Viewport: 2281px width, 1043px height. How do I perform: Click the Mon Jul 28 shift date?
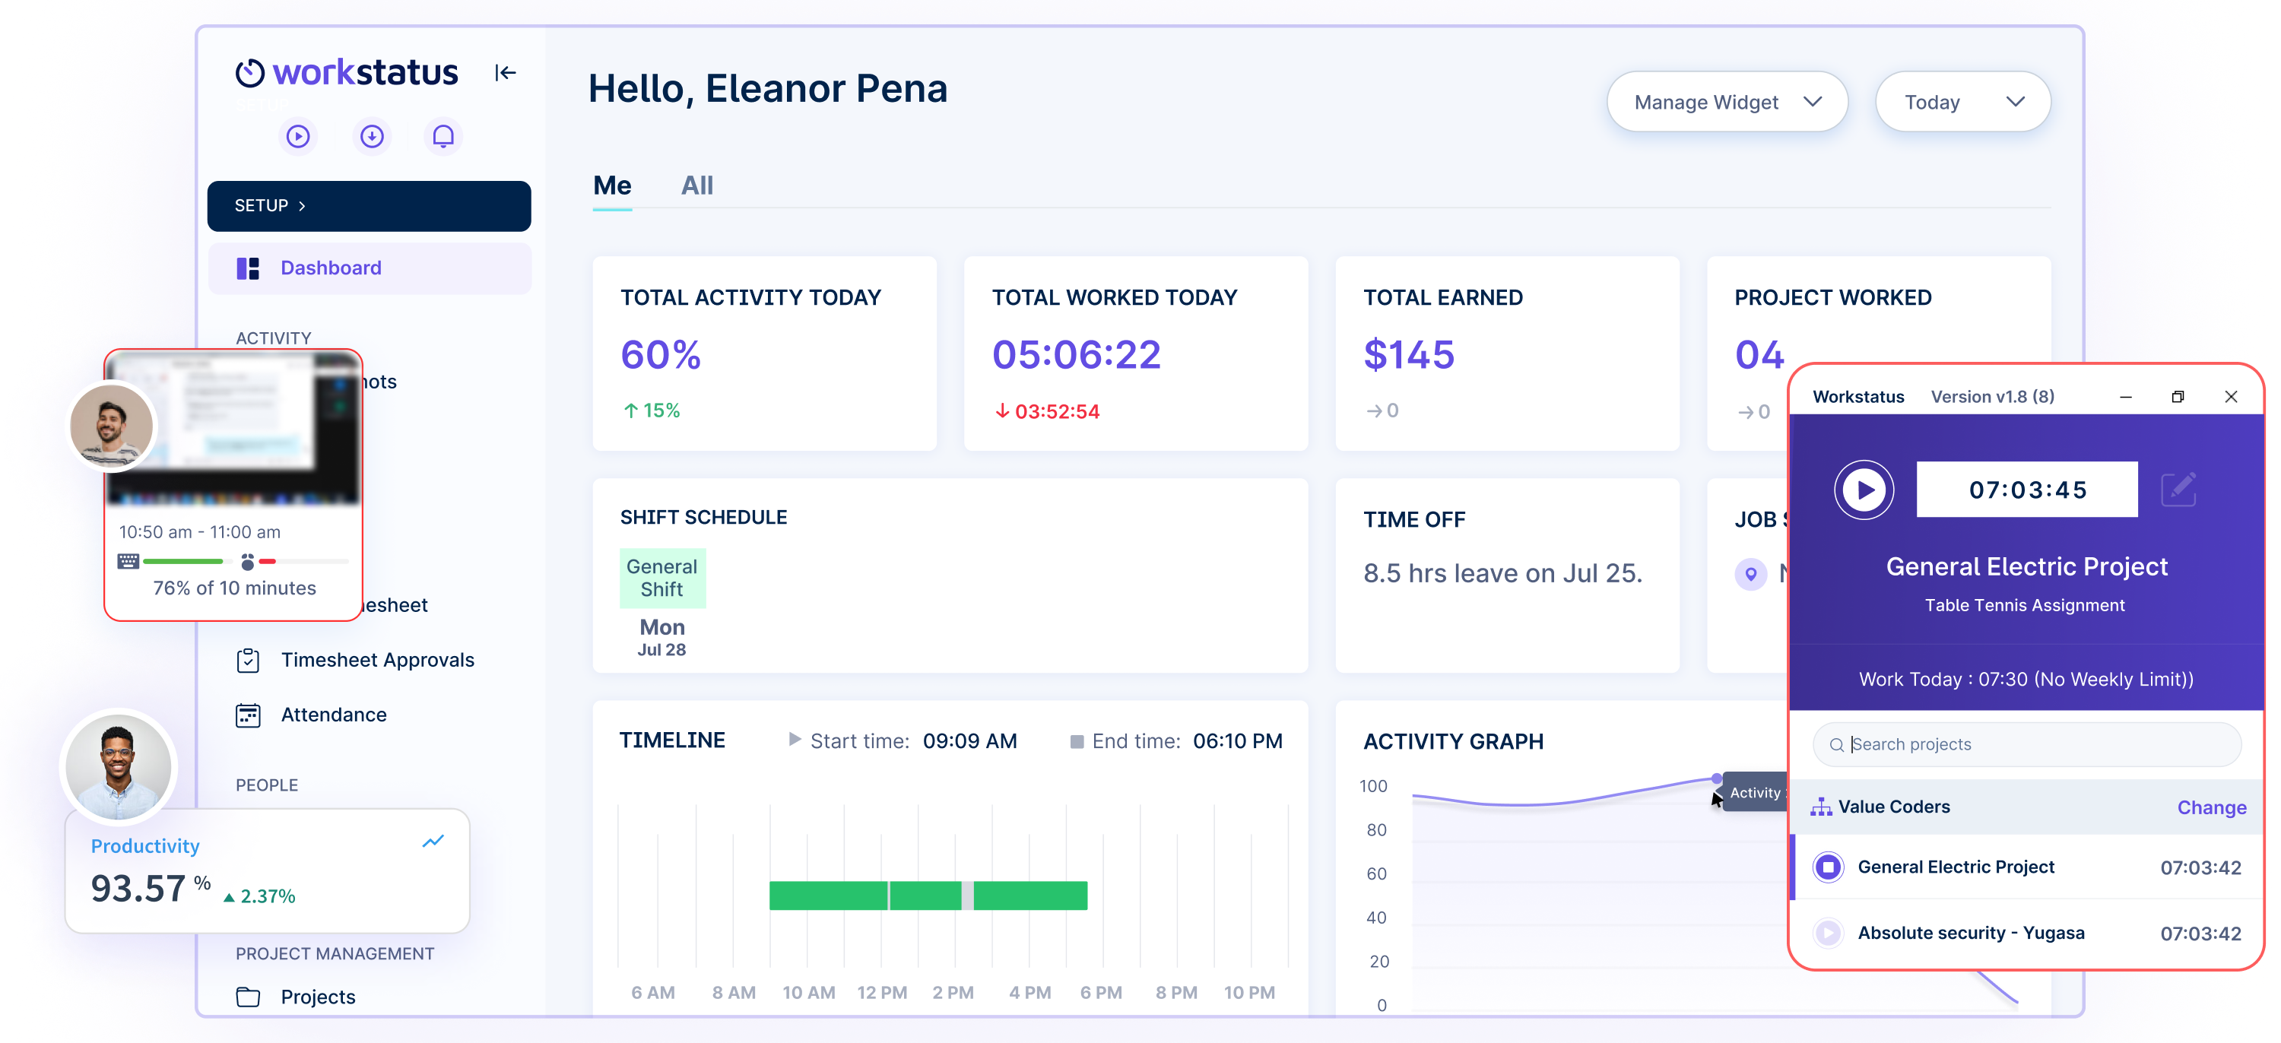661,636
